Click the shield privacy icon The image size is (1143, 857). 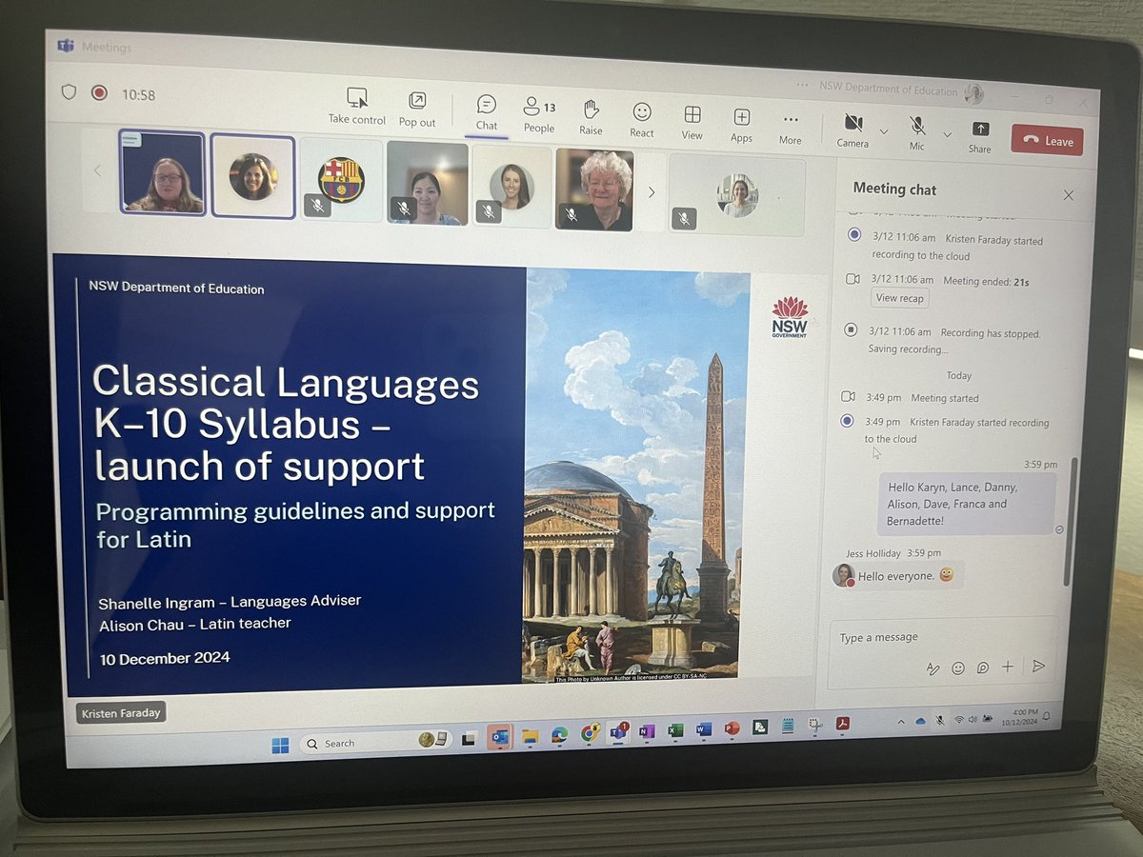tap(69, 91)
